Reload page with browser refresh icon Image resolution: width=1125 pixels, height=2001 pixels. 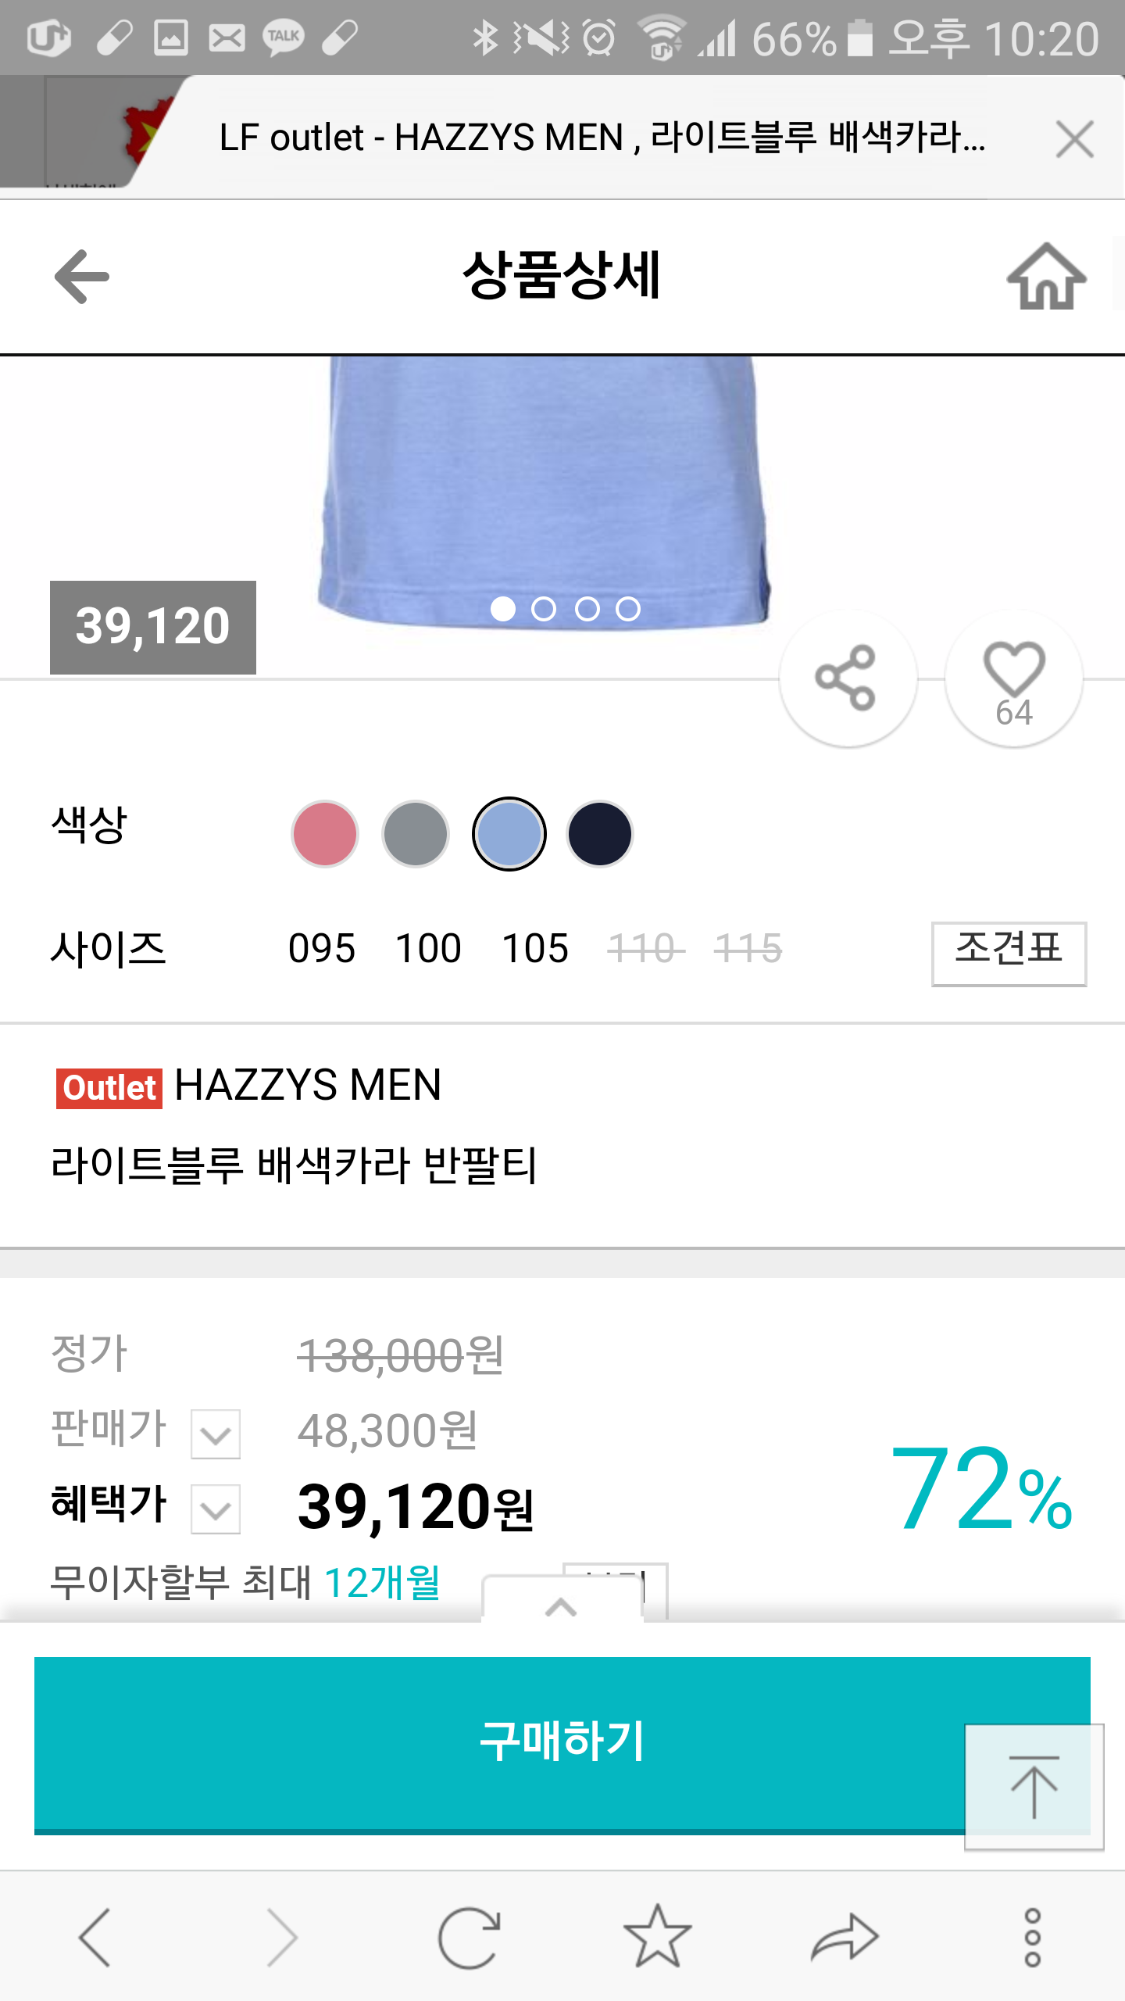(x=469, y=1937)
